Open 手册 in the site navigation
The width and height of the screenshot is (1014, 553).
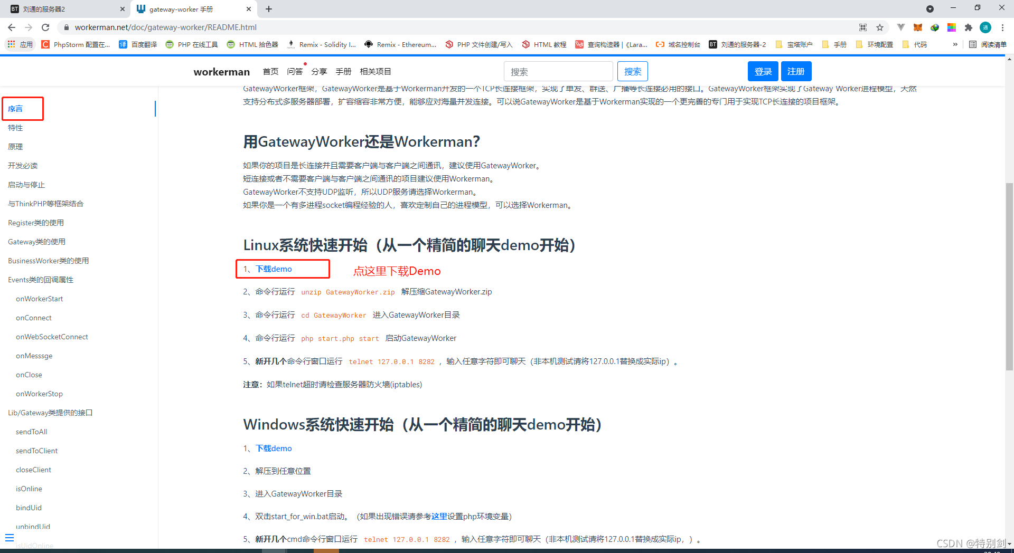[343, 72]
